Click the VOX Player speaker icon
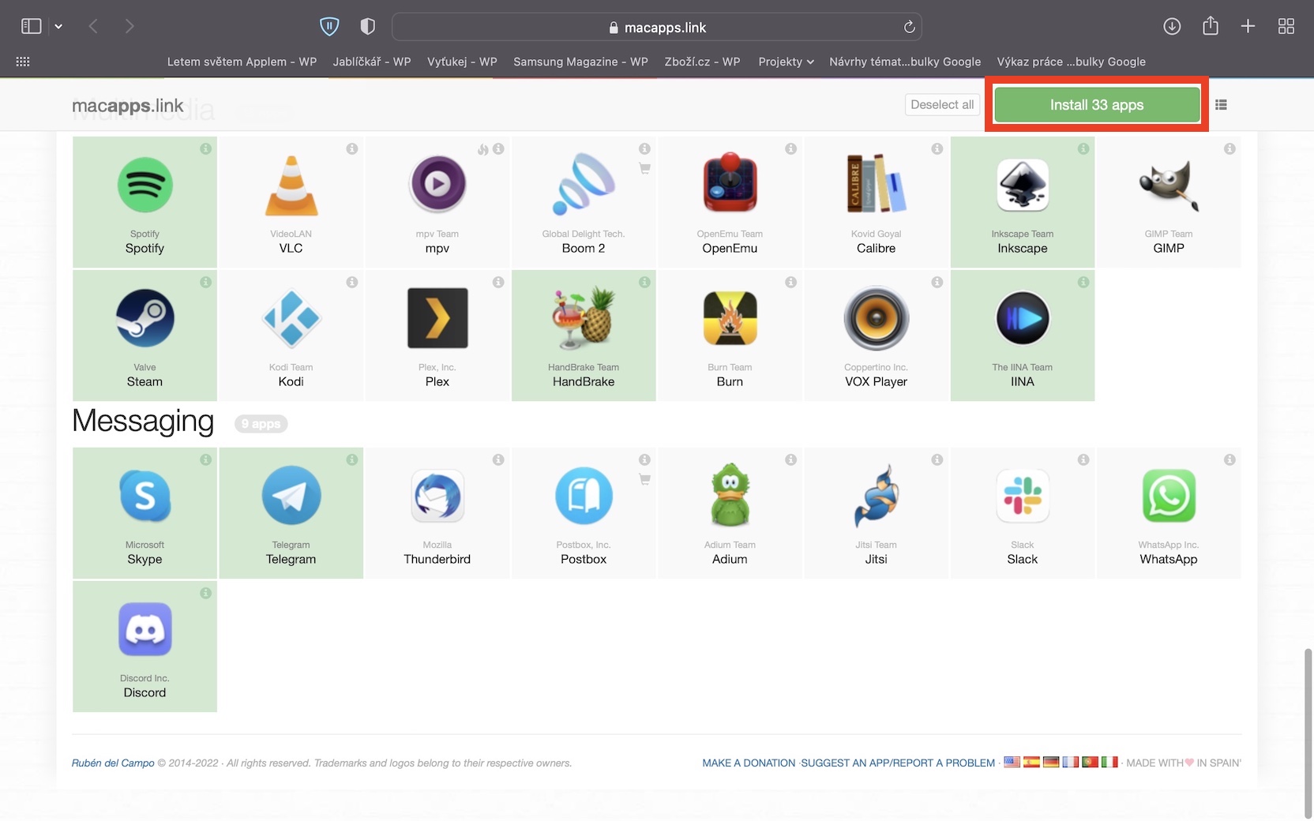 click(877, 319)
